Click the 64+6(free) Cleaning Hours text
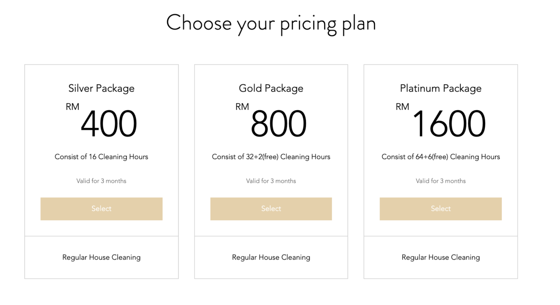560x305 pixels. (x=440, y=157)
